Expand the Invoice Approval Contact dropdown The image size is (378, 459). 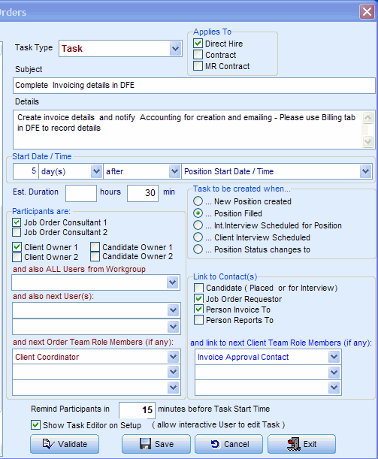[x=334, y=357]
